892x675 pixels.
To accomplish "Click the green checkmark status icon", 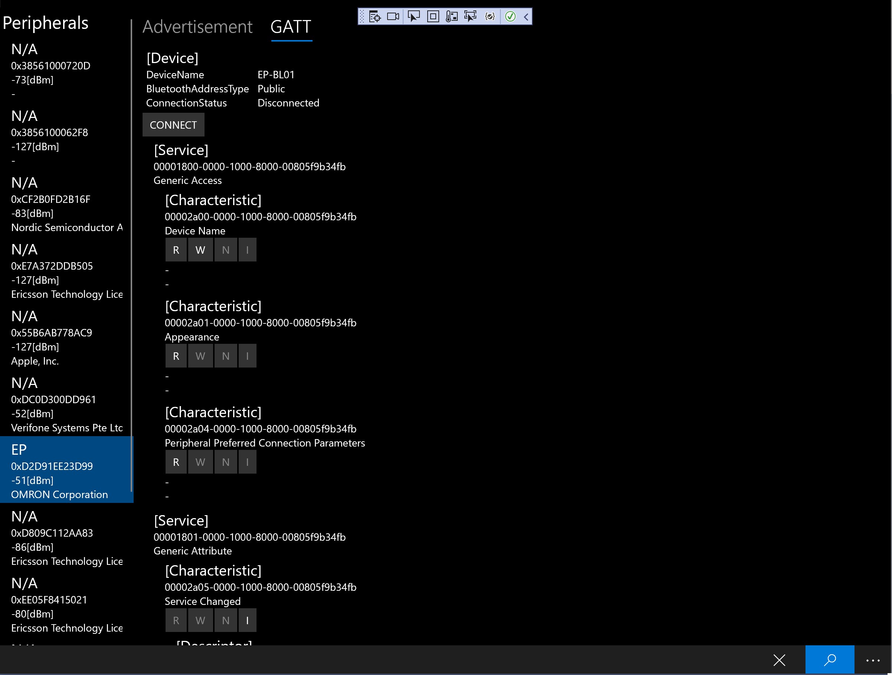I will [510, 17].
